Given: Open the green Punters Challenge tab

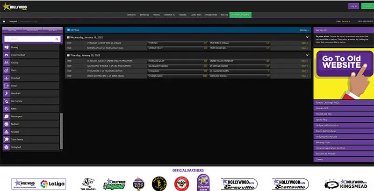Looking at the screenshot, I should point(240,15).
